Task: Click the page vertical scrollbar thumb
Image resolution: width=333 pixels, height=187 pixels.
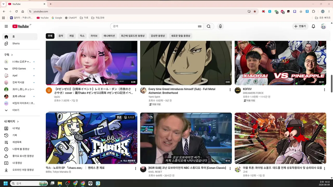Action: tap(331, 83)
